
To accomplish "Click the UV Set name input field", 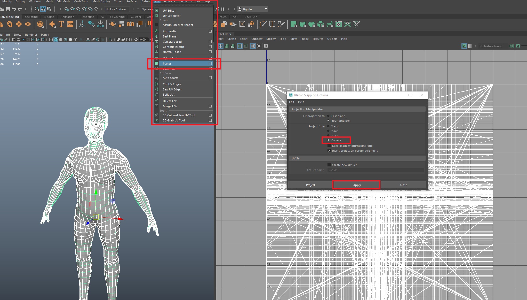I will point(375,170).
